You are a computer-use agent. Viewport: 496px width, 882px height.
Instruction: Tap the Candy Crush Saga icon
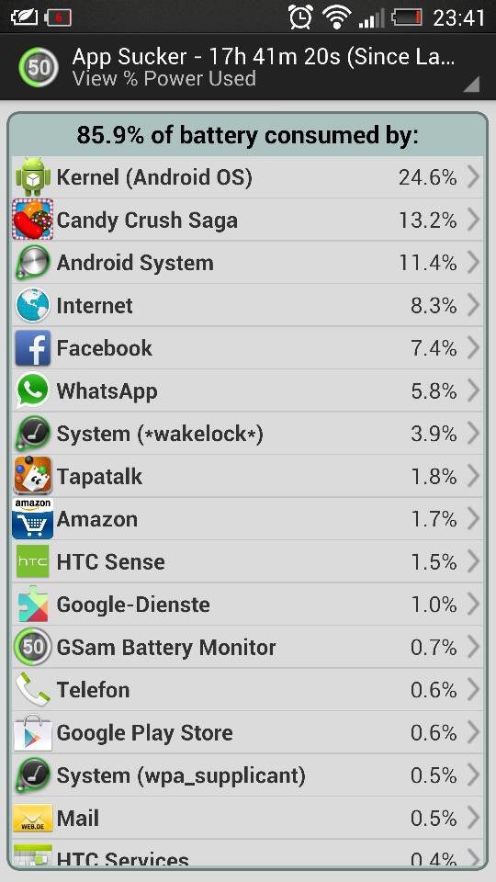(x=33, y=220)
